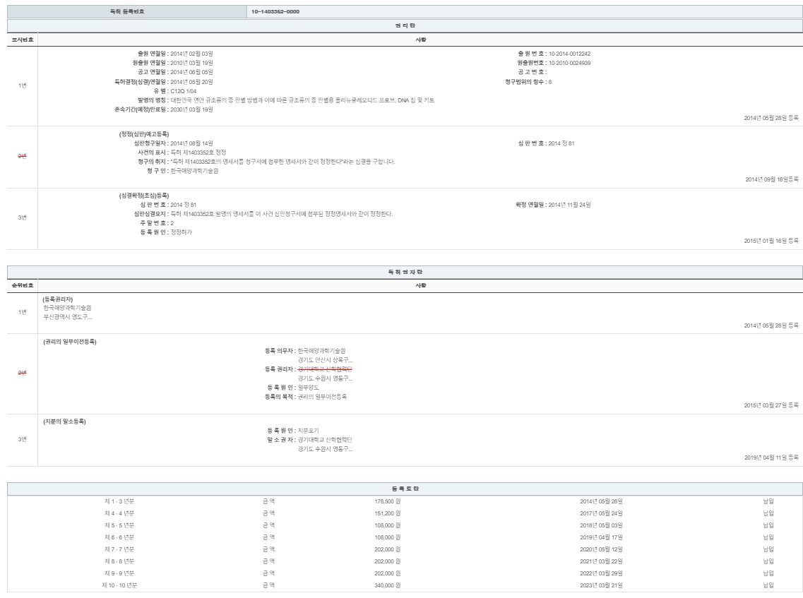
Task: Click the 정정허가 registration cause text
Action: (x=181, y=232)
